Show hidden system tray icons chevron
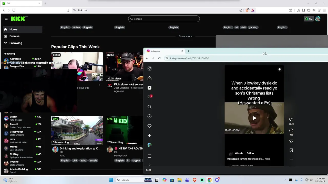328x184 pixels. [285, 180]
